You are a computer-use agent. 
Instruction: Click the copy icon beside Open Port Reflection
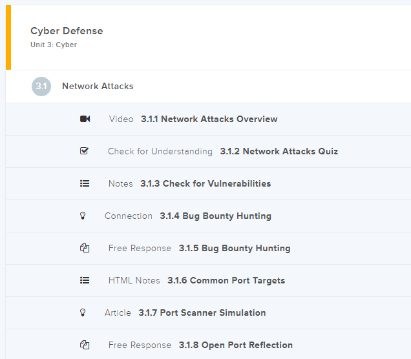(x=85, y=345)
